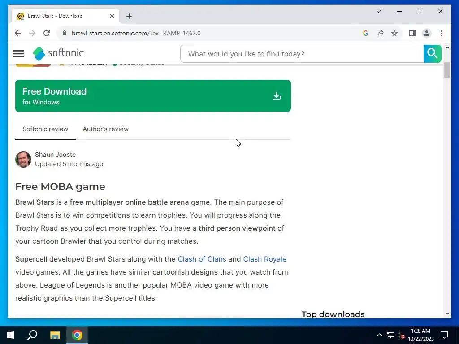Click the muted volume tray icon
Image resolution: width=459 pixels, height=344 pixels.
click(x=401, y=335)
